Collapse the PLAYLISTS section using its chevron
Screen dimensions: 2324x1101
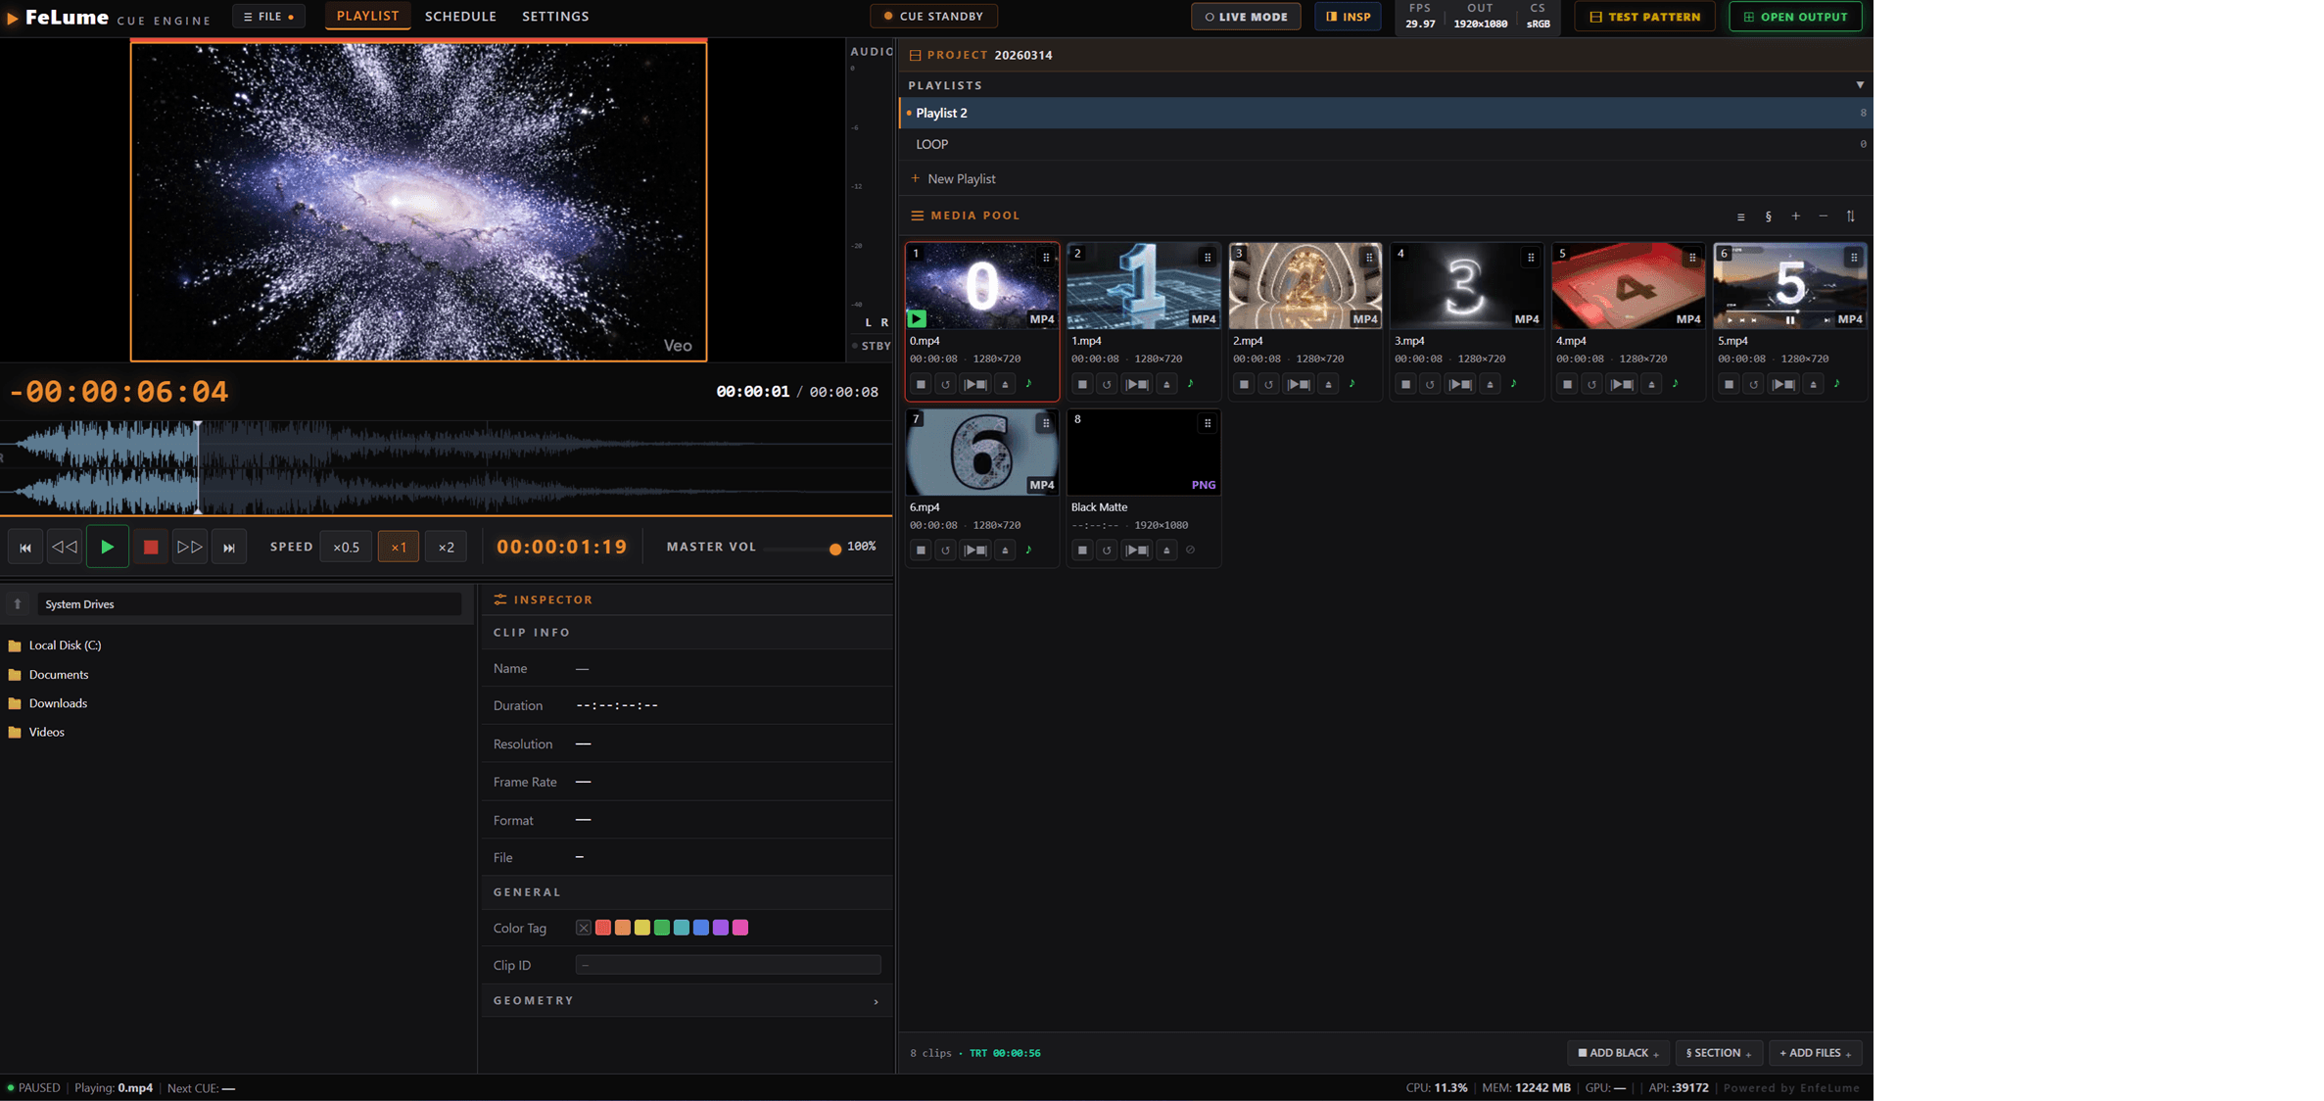click(1860, 84)
